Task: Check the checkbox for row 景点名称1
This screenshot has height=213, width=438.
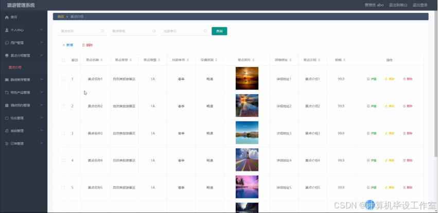Action: tap(63, 79)
